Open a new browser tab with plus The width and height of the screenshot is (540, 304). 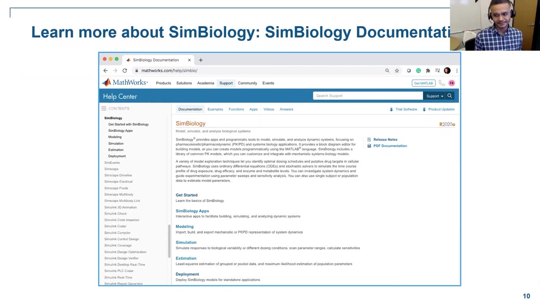click(x=201, y=60)
